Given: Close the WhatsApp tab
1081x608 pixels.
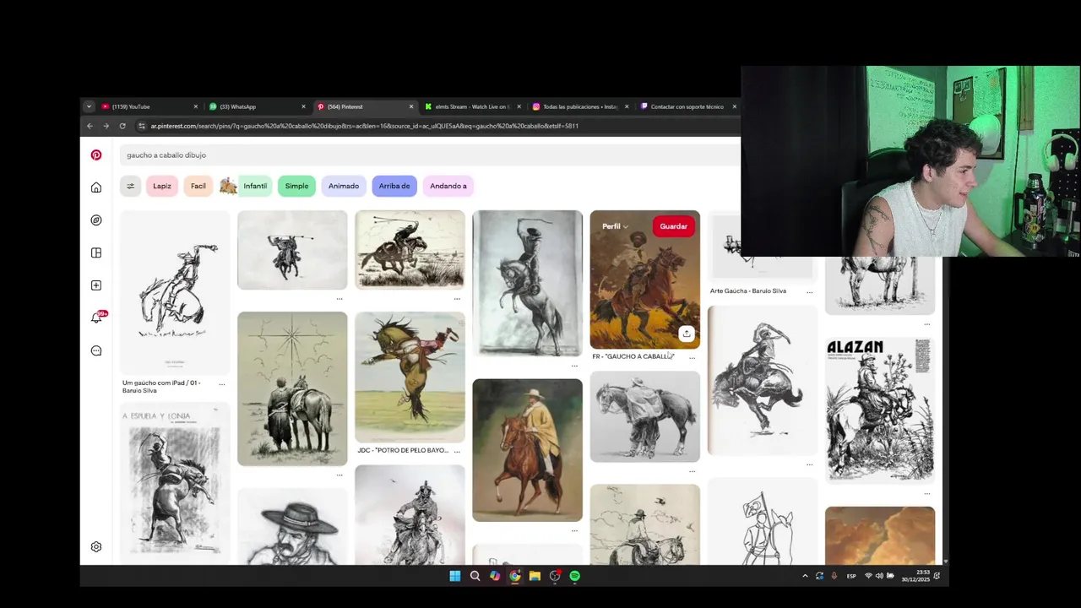Looking at the screenshot, I should (x=303, y=106).
